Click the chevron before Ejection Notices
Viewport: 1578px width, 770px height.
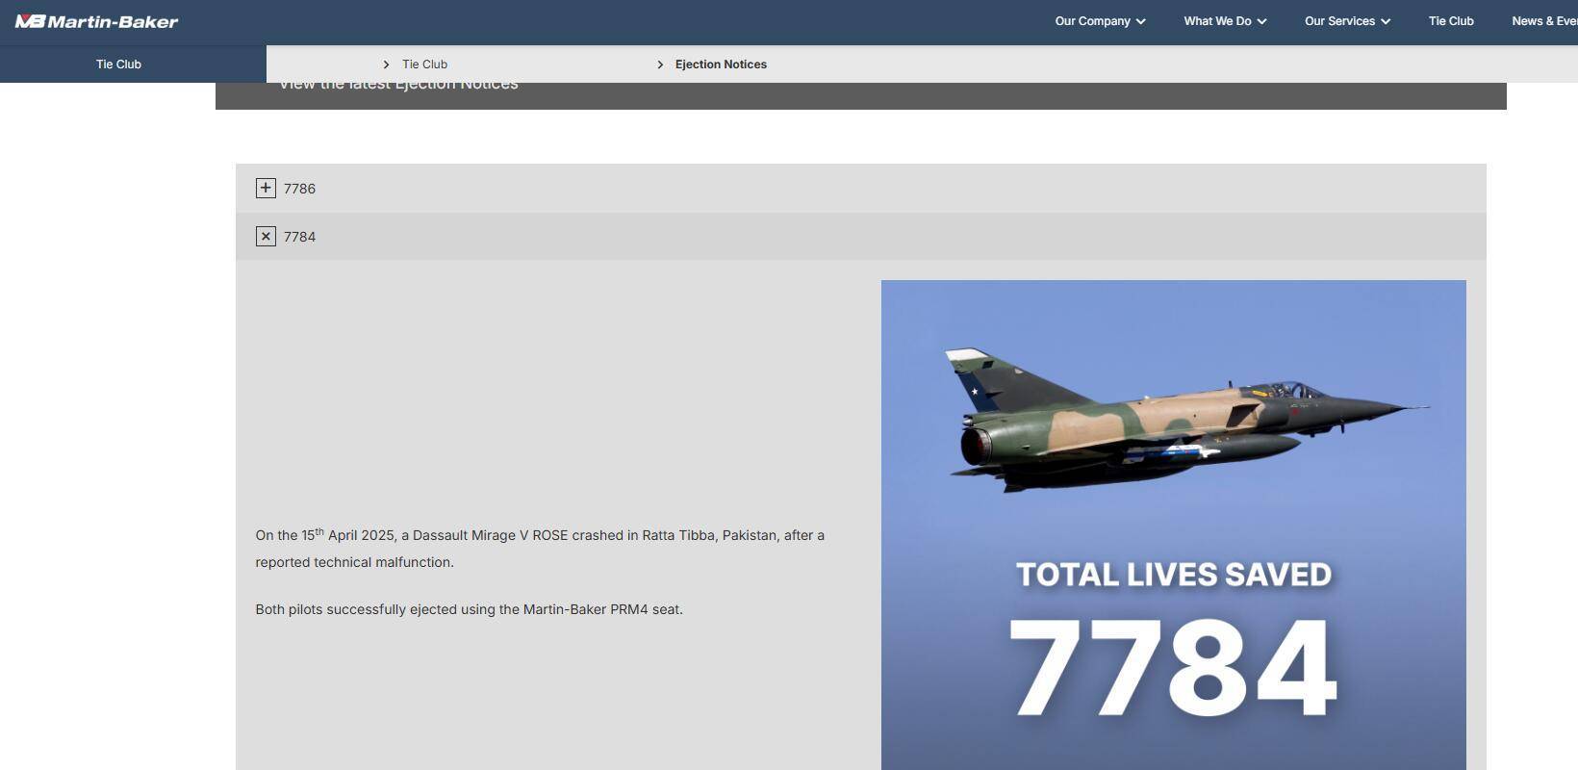[x=660, y=64]
